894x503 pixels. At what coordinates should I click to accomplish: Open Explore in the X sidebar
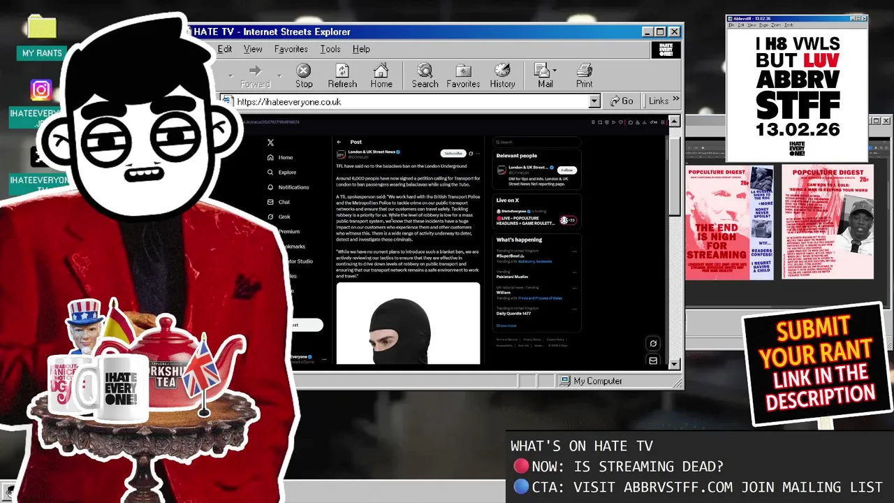tap(281, 172)
